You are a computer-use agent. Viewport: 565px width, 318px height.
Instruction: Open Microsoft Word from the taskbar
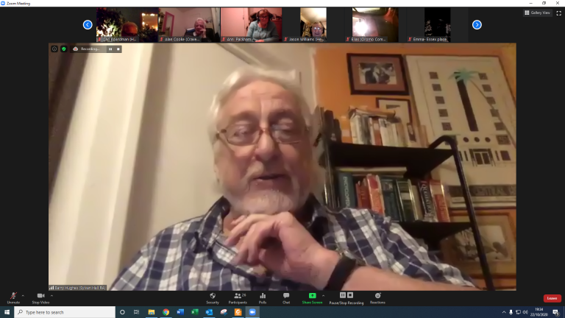(x=180, y=312)
